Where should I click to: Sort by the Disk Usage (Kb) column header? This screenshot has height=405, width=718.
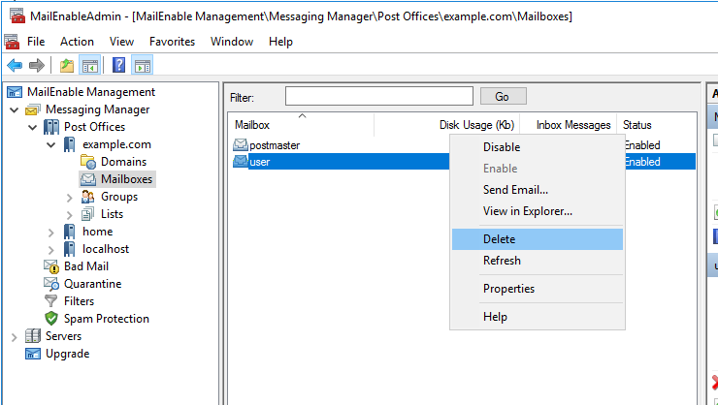tap(447, 124)
